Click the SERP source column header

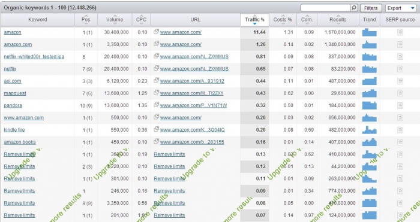(x=400, y=20)
